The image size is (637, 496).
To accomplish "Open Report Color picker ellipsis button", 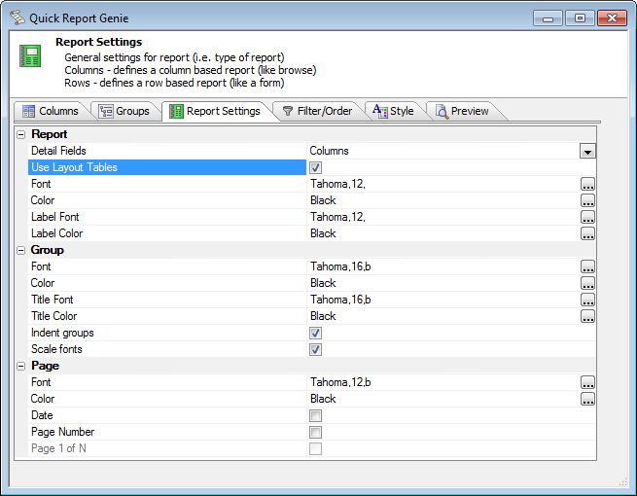I will (587, 200).
